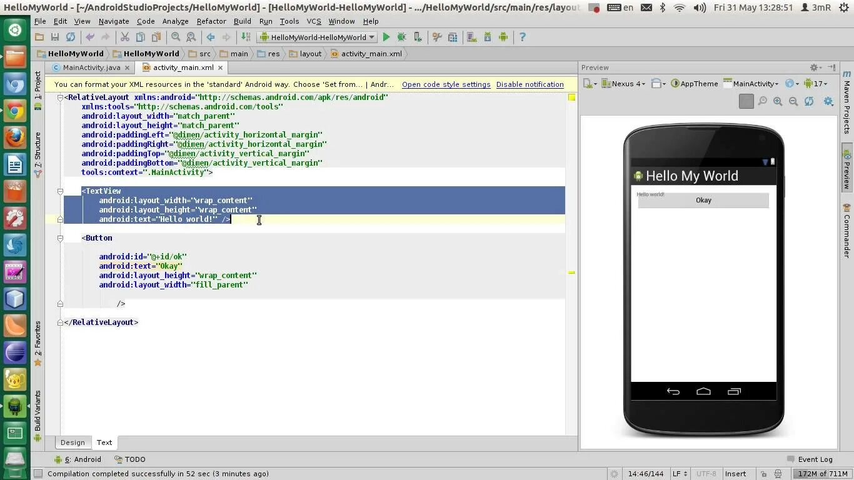Open the 6: Android tool window
854x480 pixels.
coord(78,459)
